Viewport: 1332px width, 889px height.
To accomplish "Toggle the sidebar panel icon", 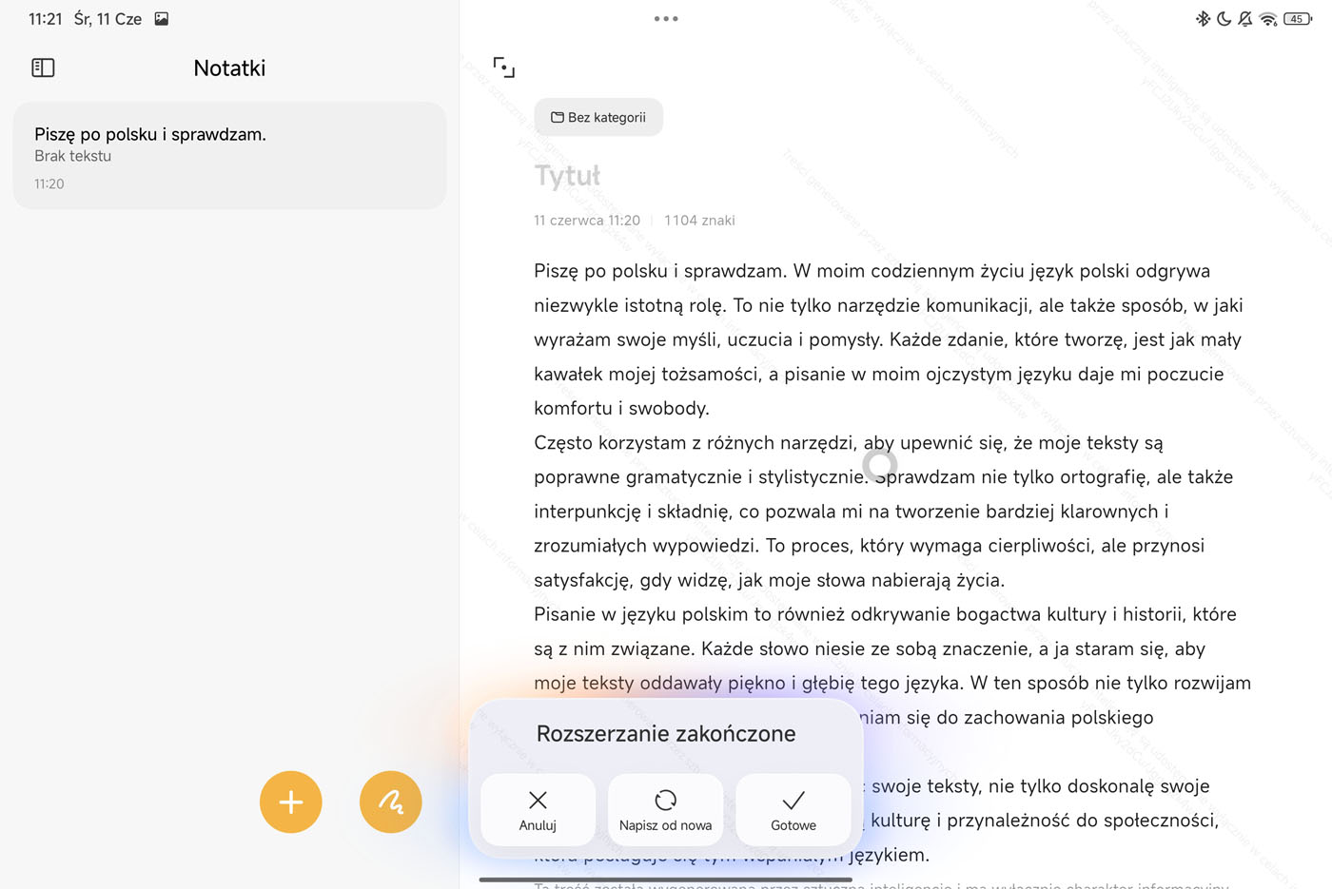I will (x=43, y=68).
